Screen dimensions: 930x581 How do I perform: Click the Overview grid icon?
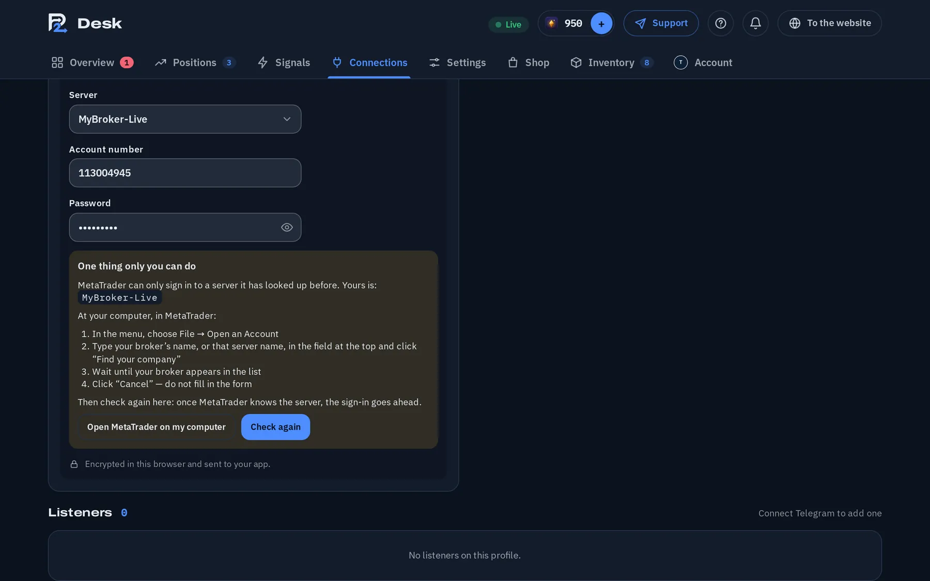click(57, 62)
